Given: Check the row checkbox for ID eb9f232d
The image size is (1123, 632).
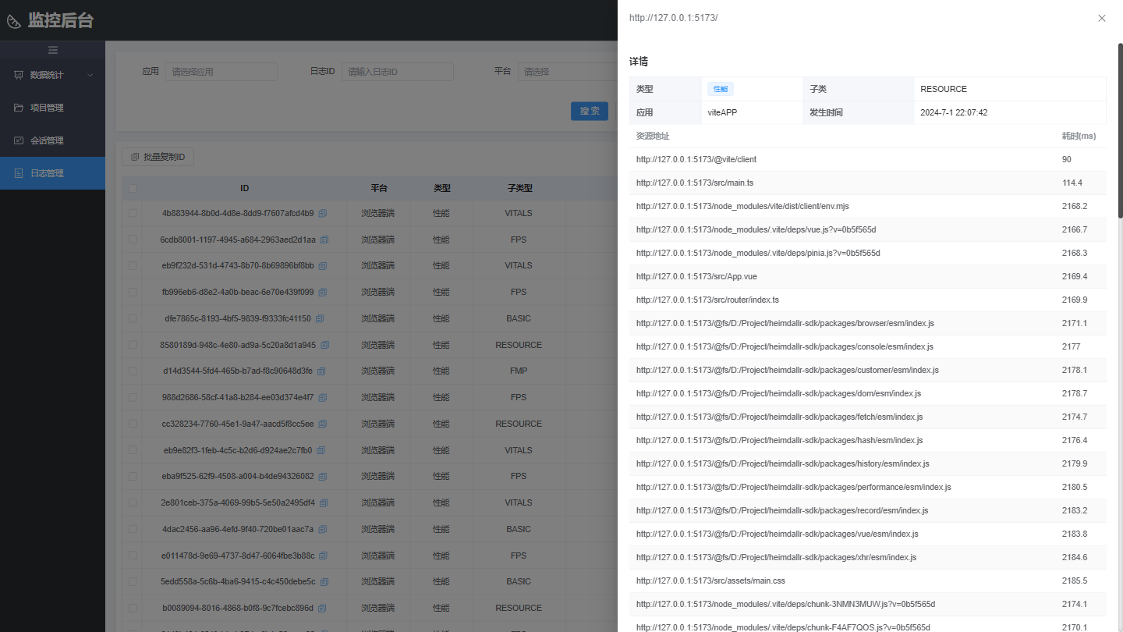Looking at the screenshot, I should pyautogui.click(x=132, y=265).
